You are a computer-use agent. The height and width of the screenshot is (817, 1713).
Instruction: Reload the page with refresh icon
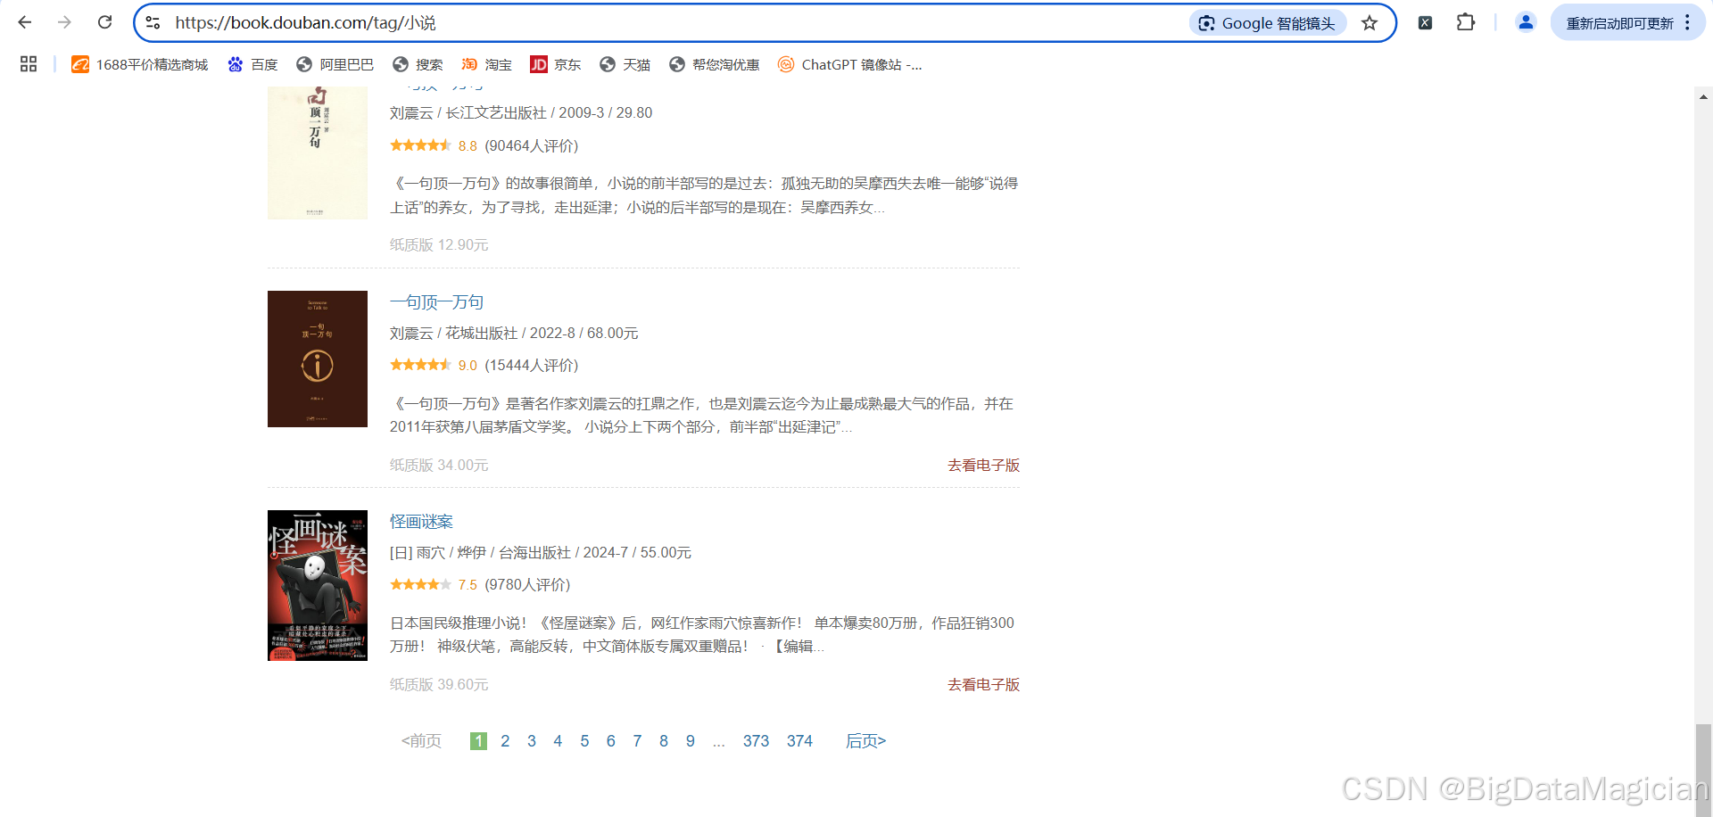(104, 22)
